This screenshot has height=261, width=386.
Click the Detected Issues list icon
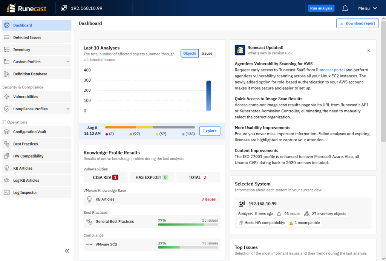7,37
